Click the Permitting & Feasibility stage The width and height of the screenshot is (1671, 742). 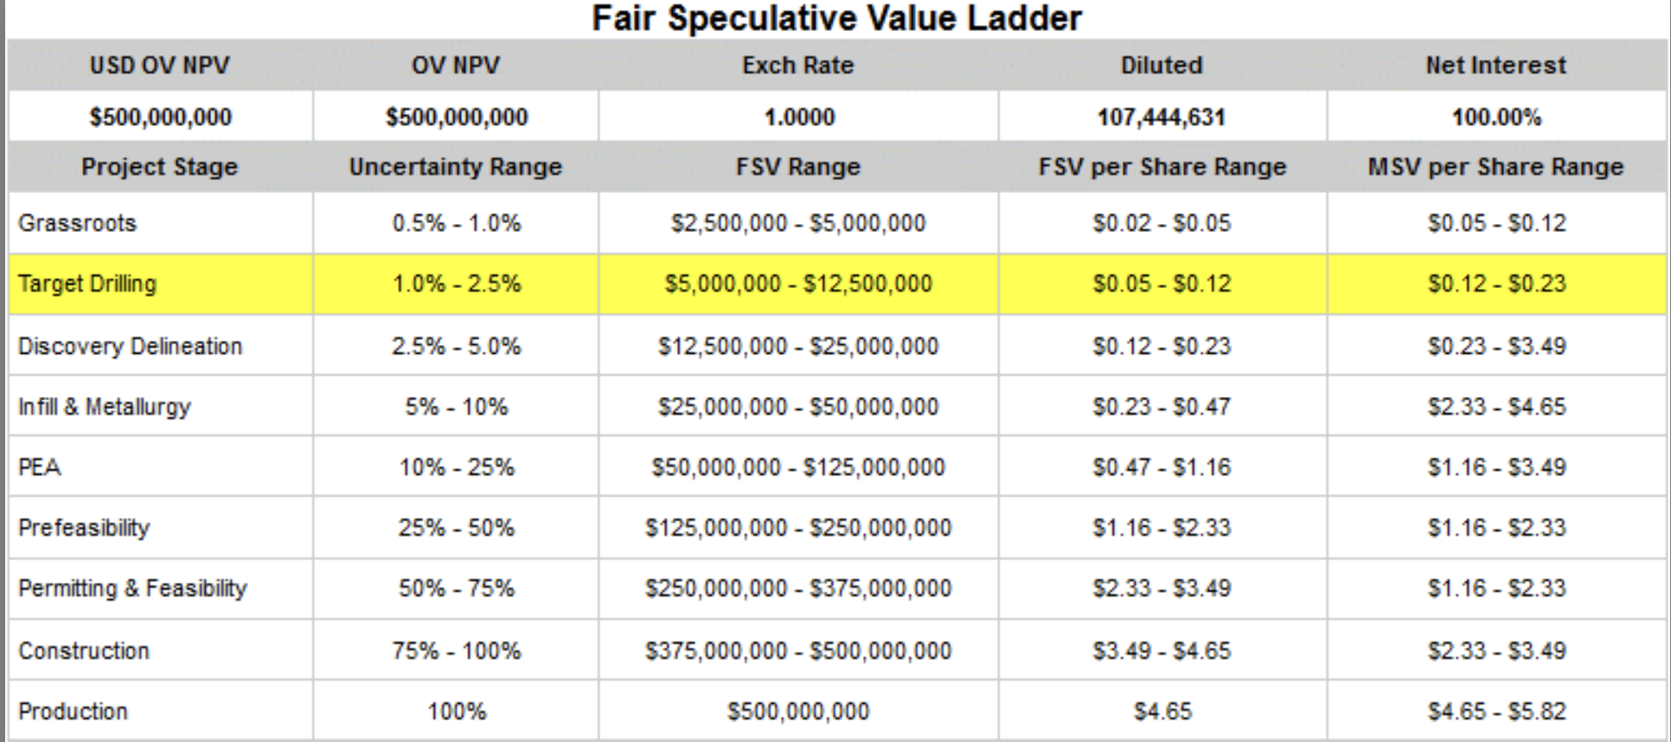pyautogui.click(x=133, y=588)
